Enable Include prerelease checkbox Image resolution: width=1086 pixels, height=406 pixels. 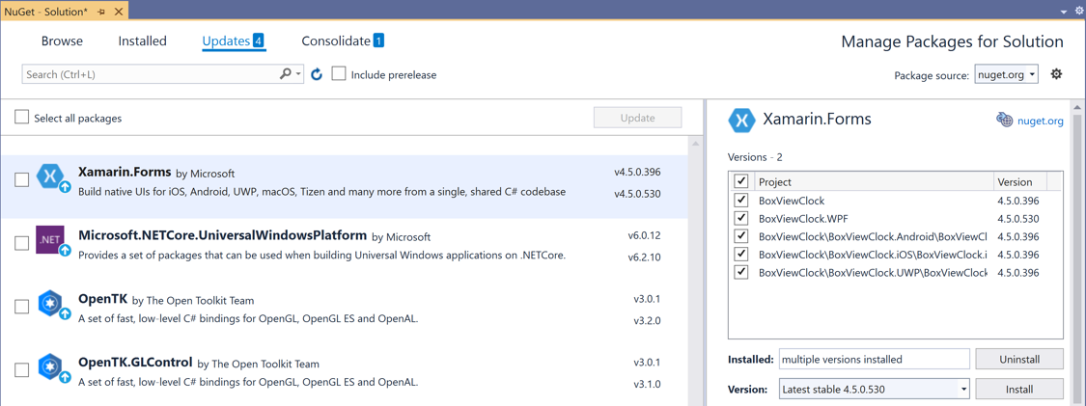(x=339, y=74)
